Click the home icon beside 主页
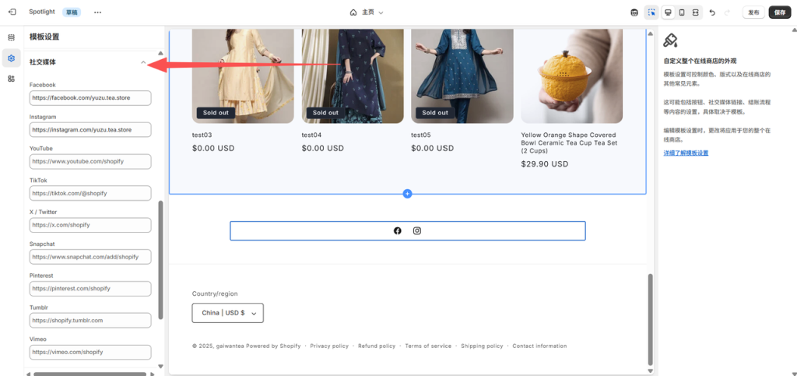 [x=354, y=12]
